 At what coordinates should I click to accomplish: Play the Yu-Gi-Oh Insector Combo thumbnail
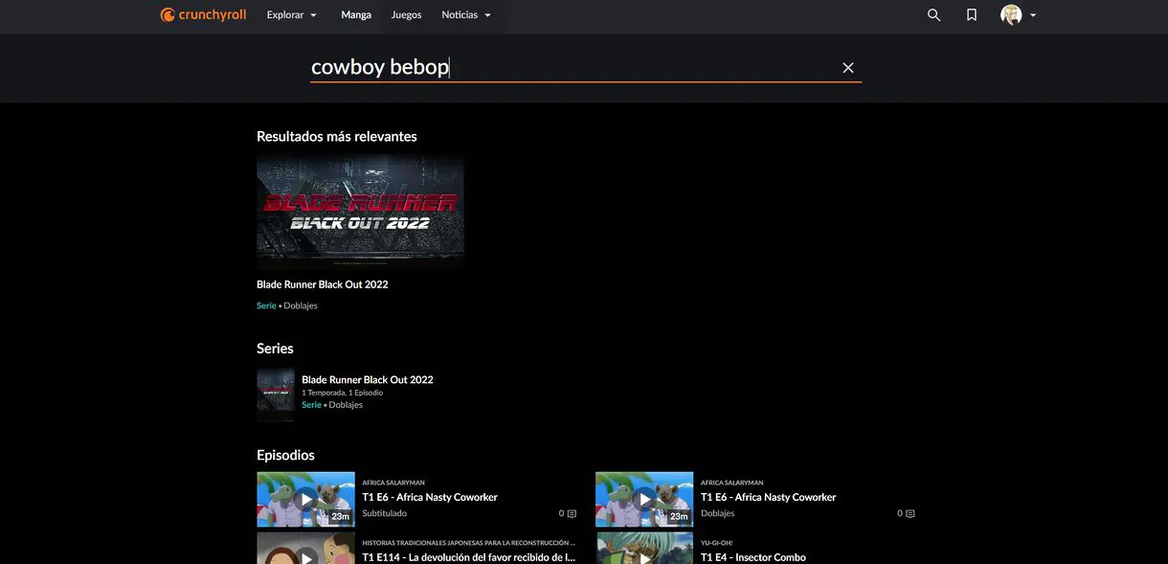[x=644, y=549]
